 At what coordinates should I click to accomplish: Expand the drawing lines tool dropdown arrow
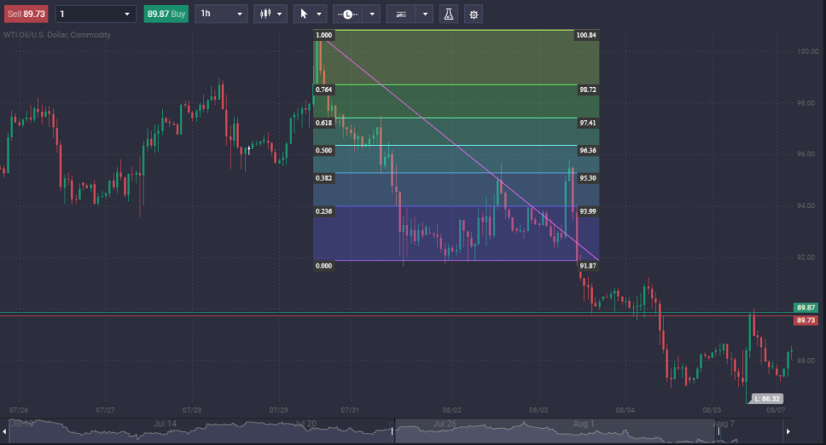pyautogui.click(x=424, y=14)
